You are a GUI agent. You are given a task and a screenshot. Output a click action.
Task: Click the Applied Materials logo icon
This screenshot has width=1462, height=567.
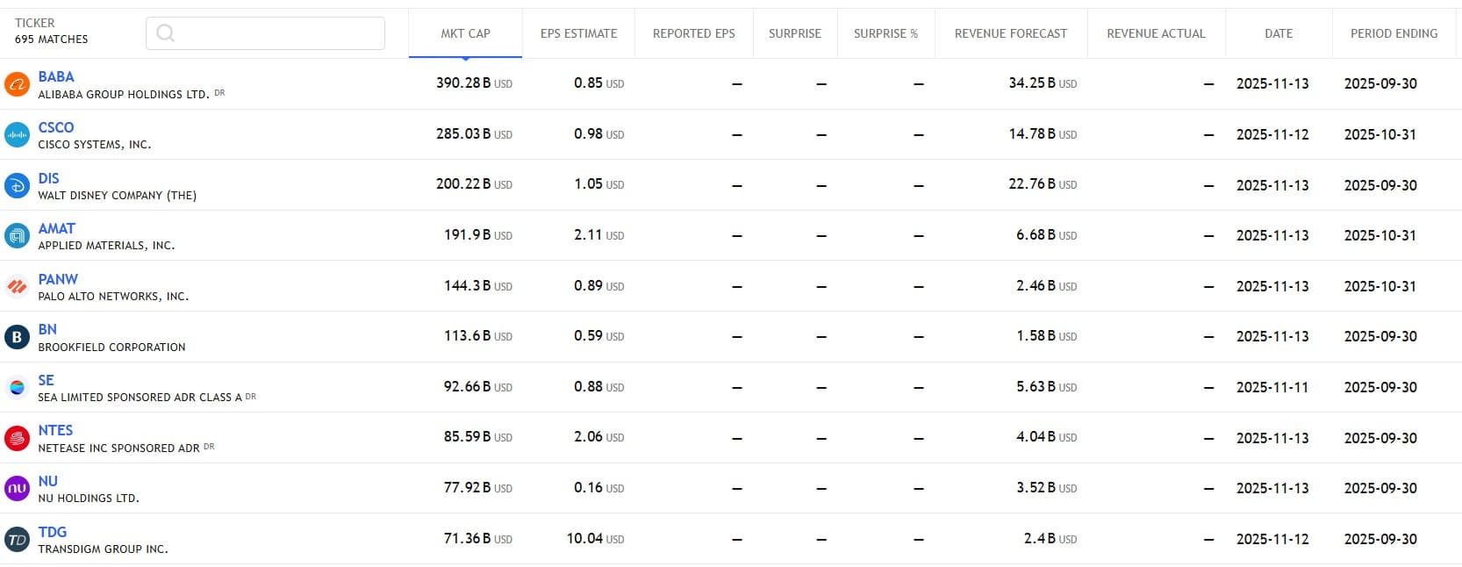tap(17, 236)
